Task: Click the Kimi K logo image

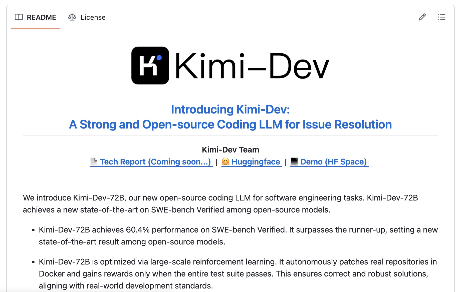Action: point(150,65)
